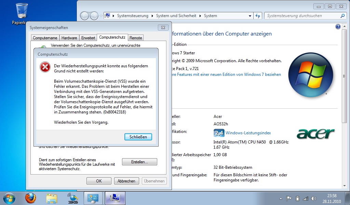The width and height of the screenshot is (350, 205).
Task: Open the network signal icon in the tray
Action: 306,198
